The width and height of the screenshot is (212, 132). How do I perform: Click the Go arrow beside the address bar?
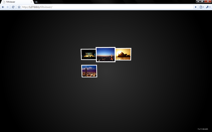click(x=196, y=7)
